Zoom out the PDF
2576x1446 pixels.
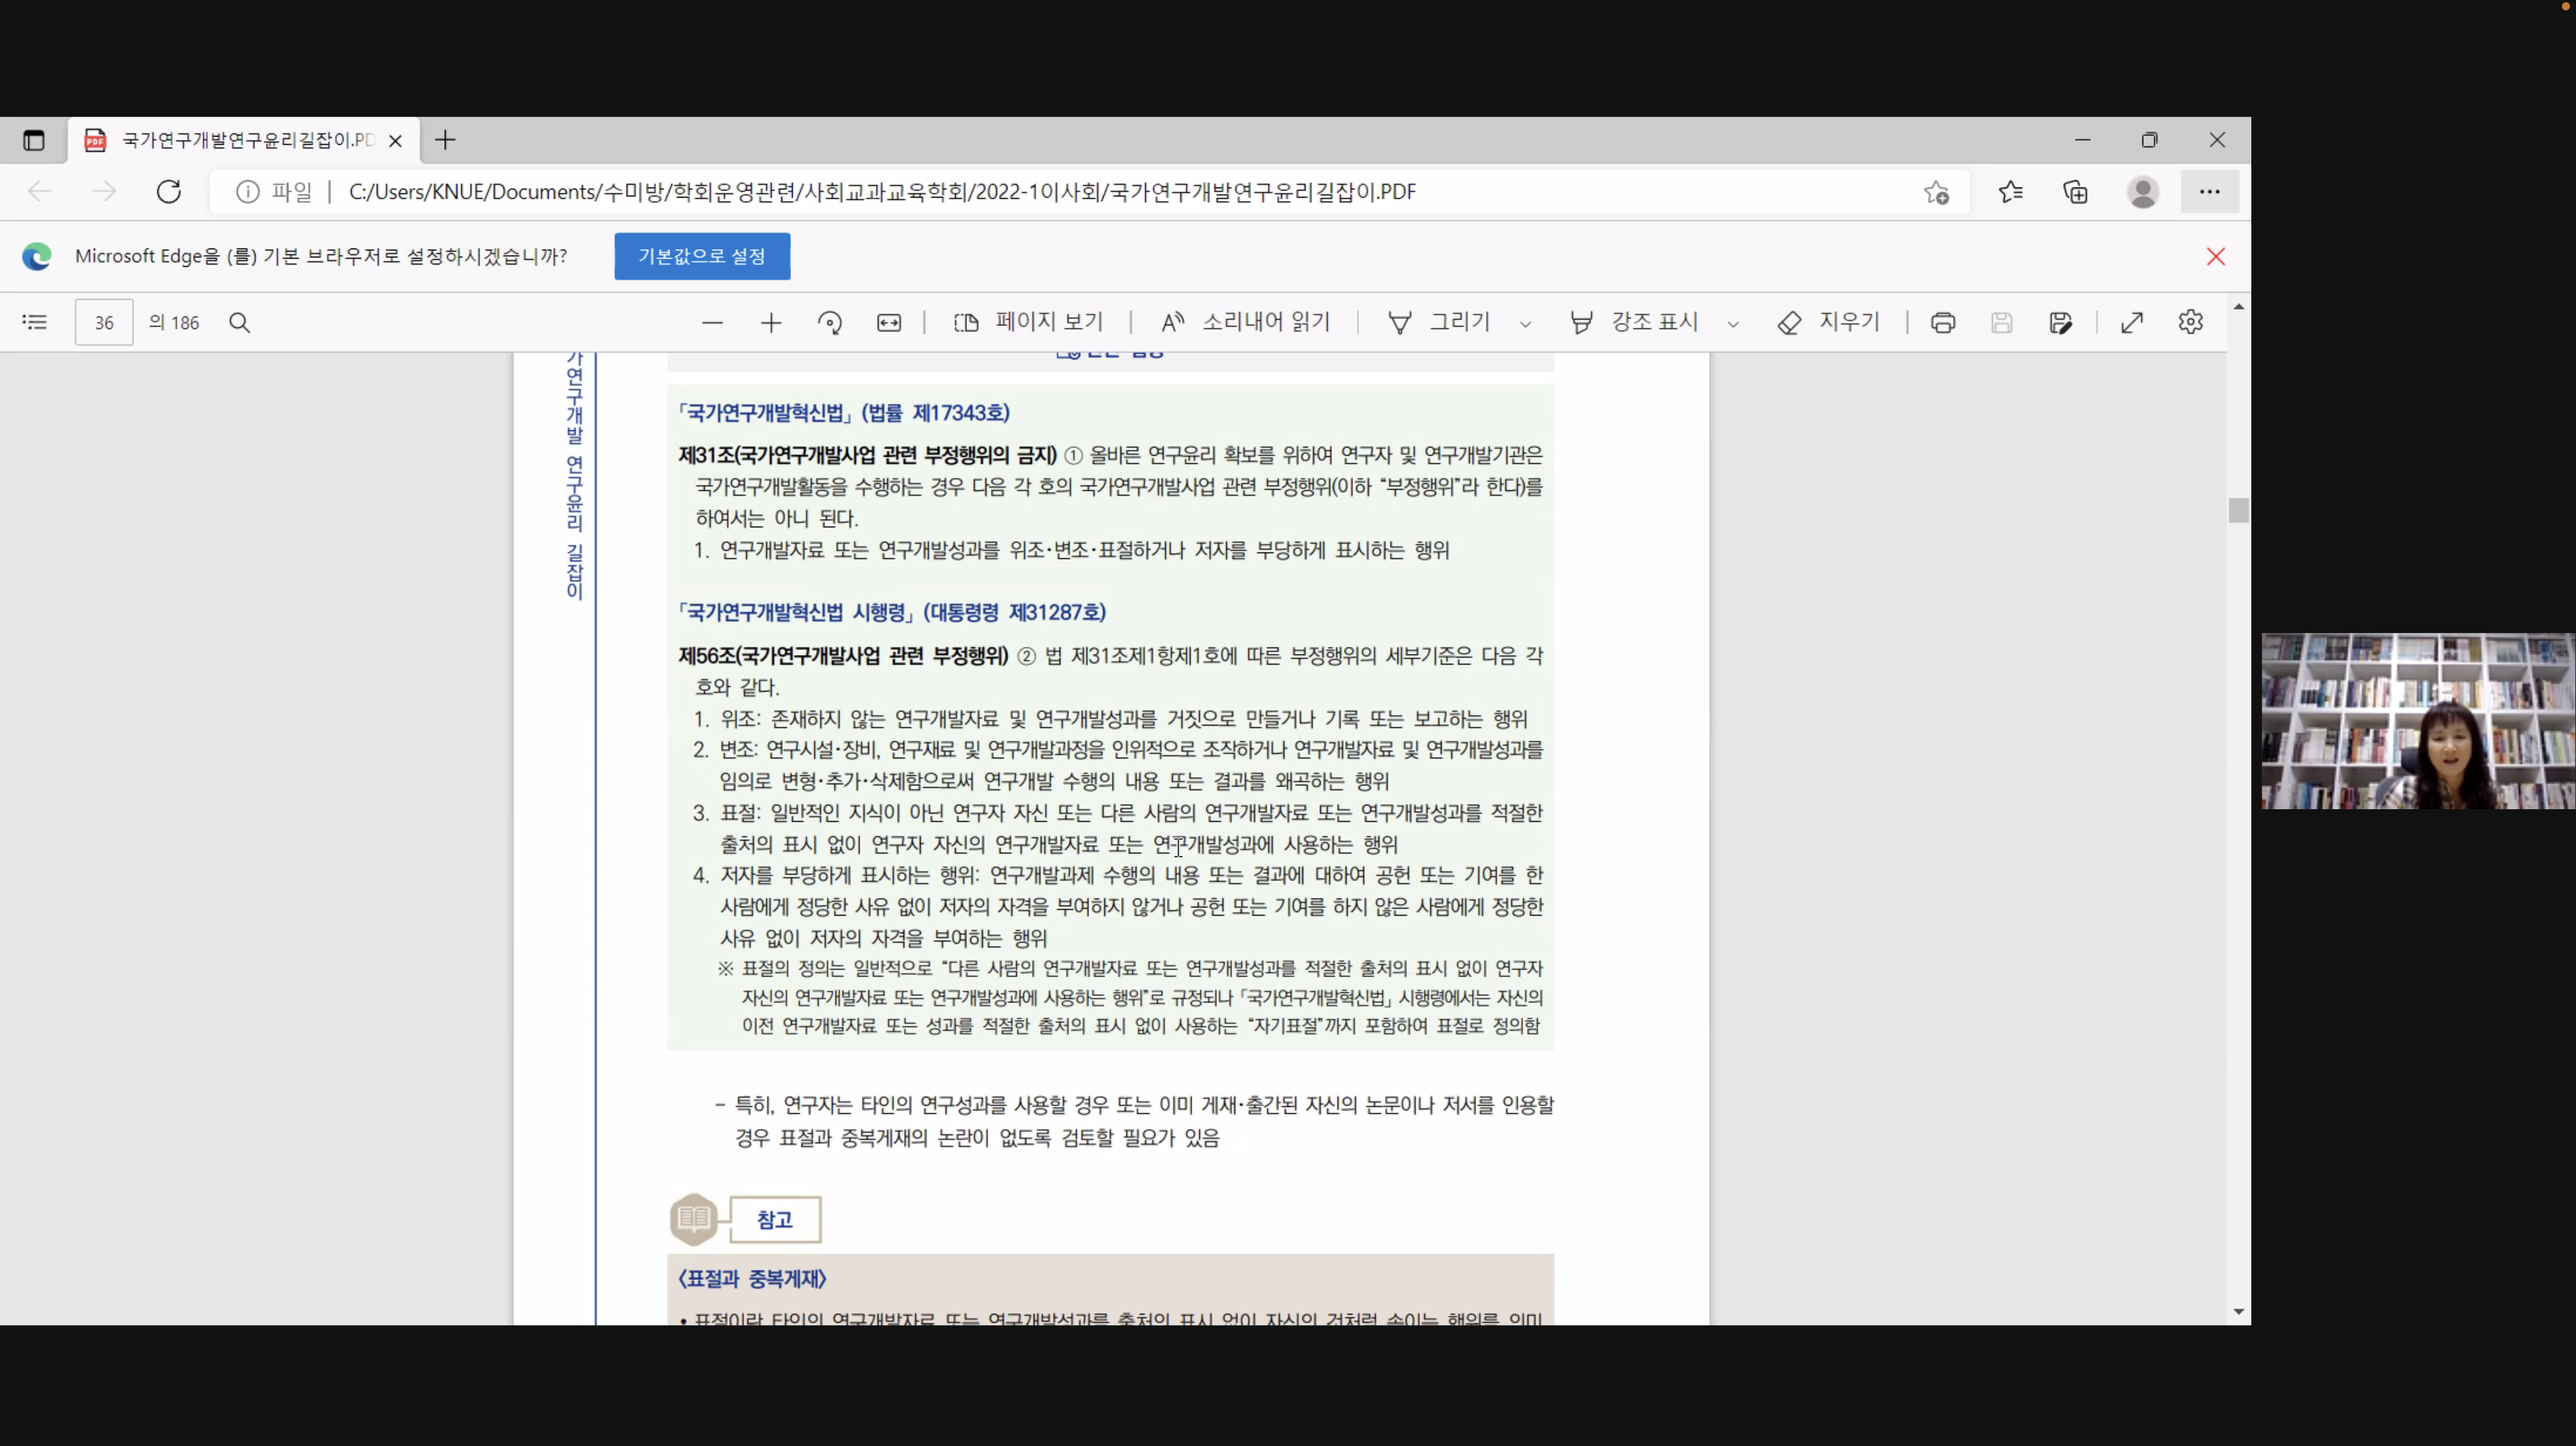click(x=712, y=322)
